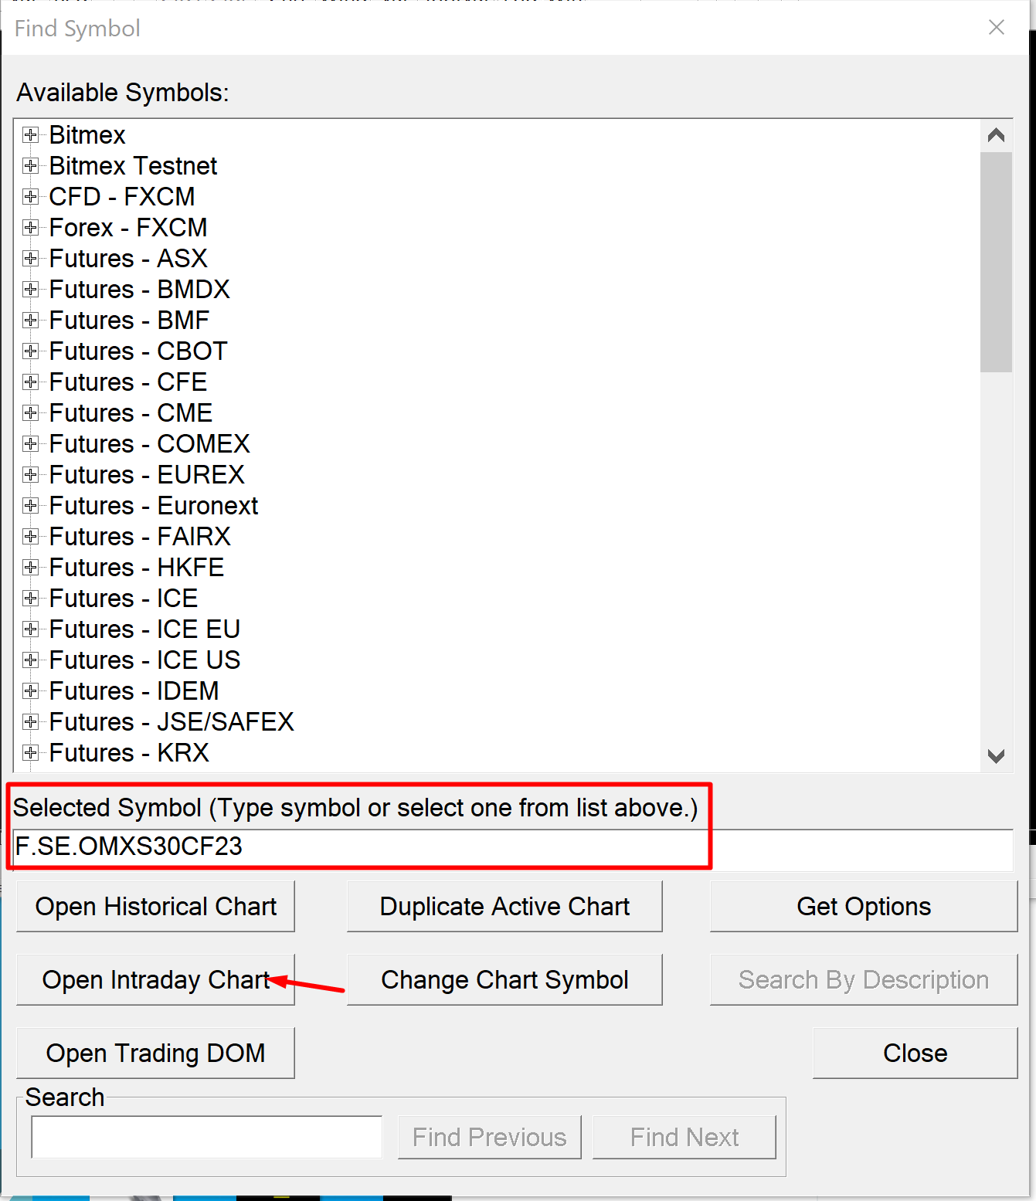Screen dimensions: 1036x1201
Task: Select Futures - CBOT in list
Action: coord(138,351)
